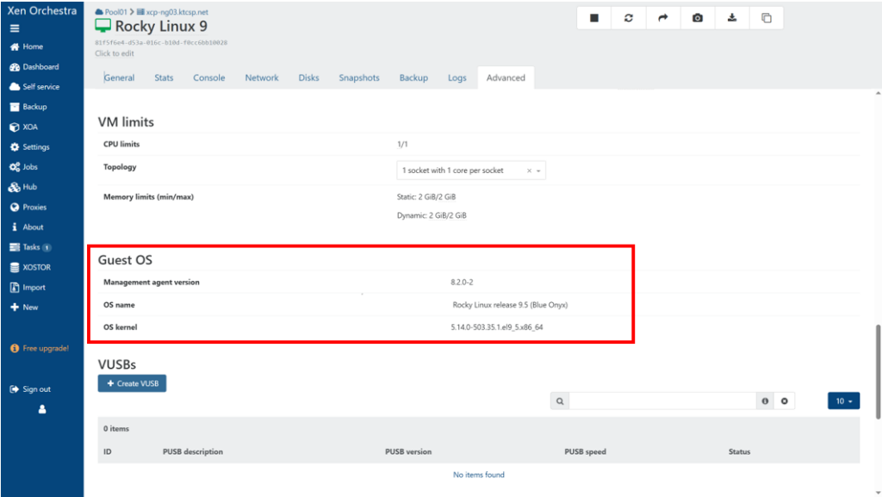
Task: Click the VUSB filter search field
Action: tap(661, 401)
